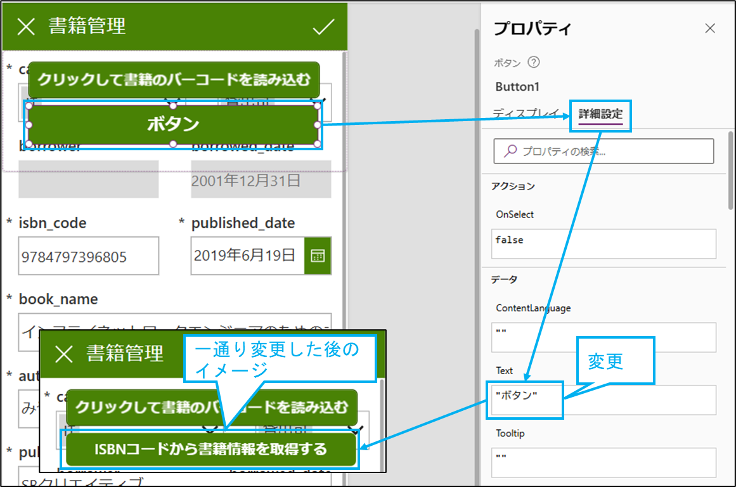Click the X icon in the inset 書籍管理 preview
The height and width of the screenshot is (487, 736).
tap(64, 354)
